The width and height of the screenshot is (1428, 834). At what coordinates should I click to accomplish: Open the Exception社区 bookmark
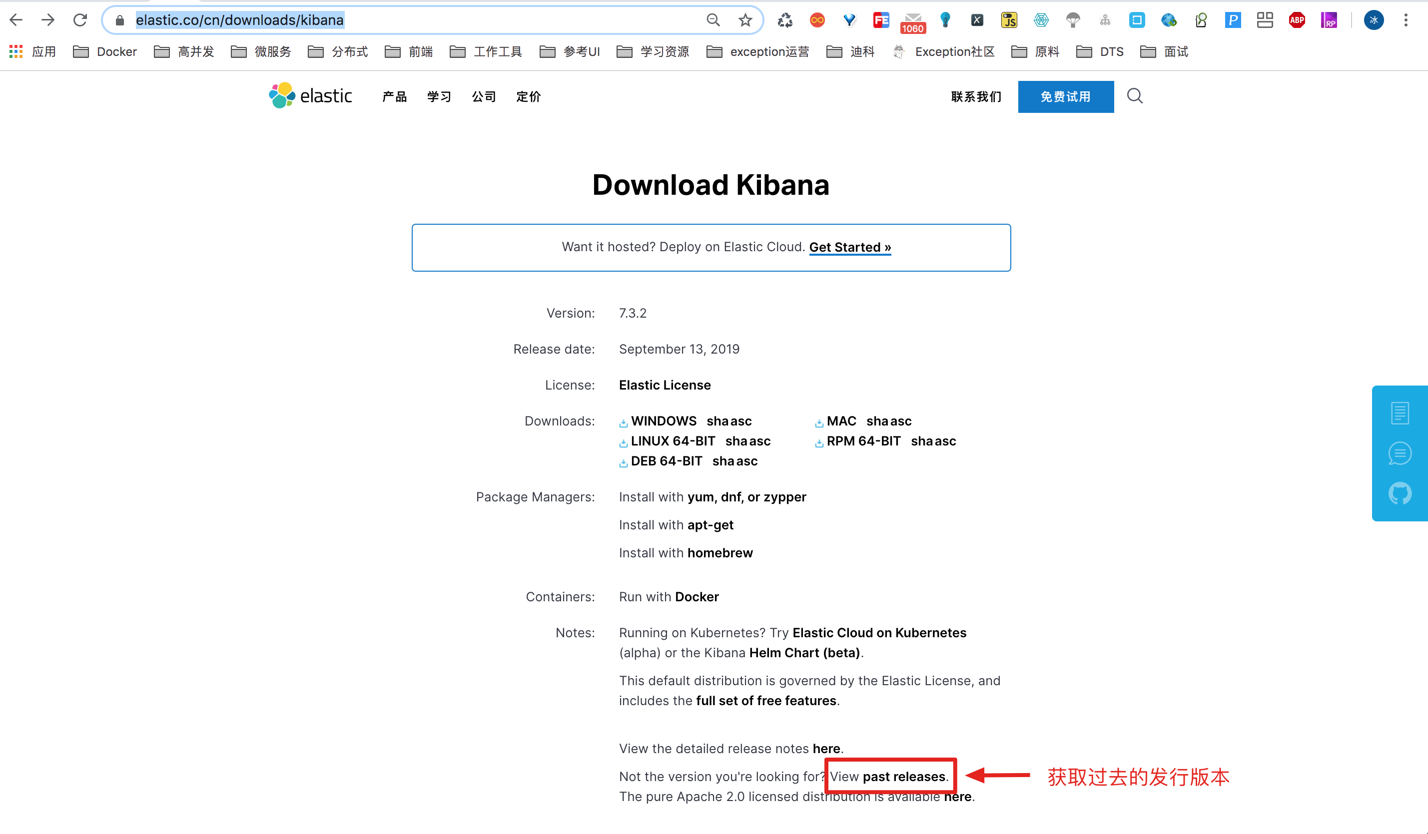944,51
